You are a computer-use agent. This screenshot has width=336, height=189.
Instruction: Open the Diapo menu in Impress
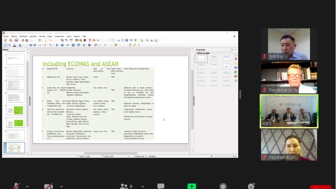click(50, 37)
